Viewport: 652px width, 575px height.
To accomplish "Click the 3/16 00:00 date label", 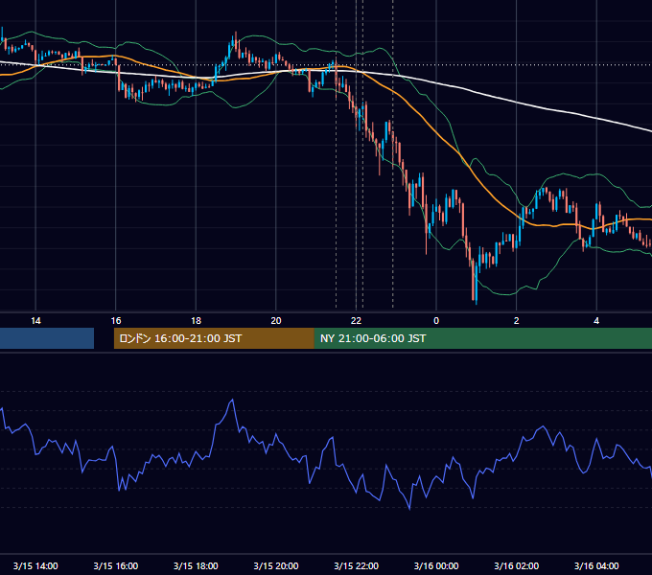I will [436, 565].
